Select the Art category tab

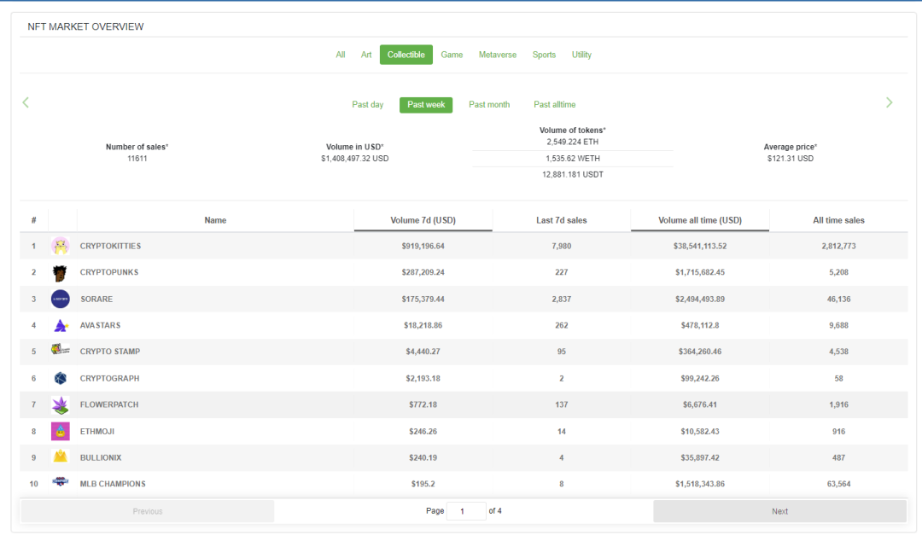point(366,55)
